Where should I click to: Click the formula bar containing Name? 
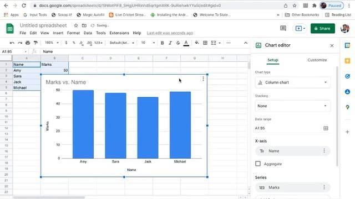(145, 51)
